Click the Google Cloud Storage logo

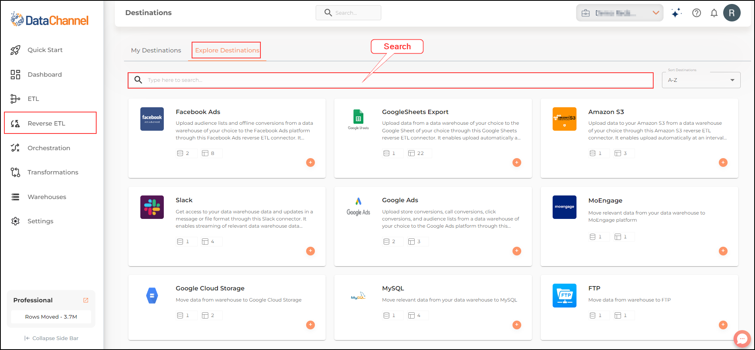[152, 296]
